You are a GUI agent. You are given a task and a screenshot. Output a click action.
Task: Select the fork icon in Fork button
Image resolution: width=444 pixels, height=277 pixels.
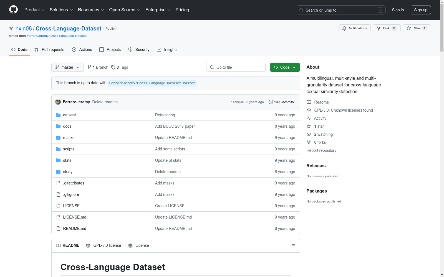point(379,28)
